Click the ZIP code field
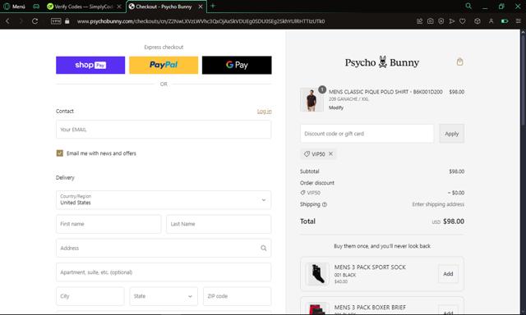Image resolution: width=526 pixels, height=315 pixels. tap(237, 296)
